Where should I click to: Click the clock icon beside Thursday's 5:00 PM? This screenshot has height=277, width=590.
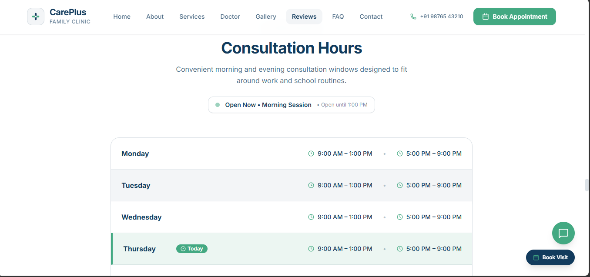pyautogui.click(x=400, y=249)
